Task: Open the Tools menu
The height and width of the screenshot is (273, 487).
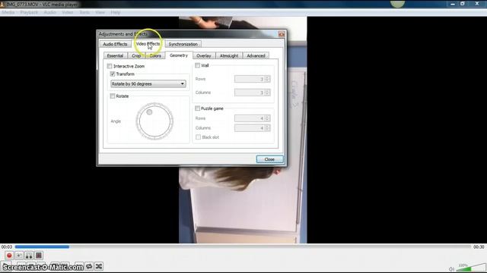Action: [x=84, y=12]
